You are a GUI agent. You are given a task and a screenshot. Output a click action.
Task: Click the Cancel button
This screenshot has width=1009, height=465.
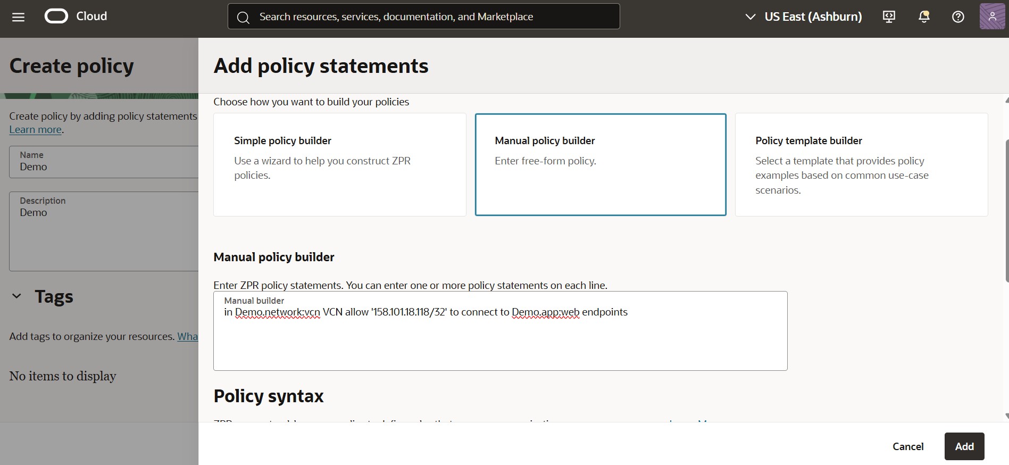click(907, 446)
